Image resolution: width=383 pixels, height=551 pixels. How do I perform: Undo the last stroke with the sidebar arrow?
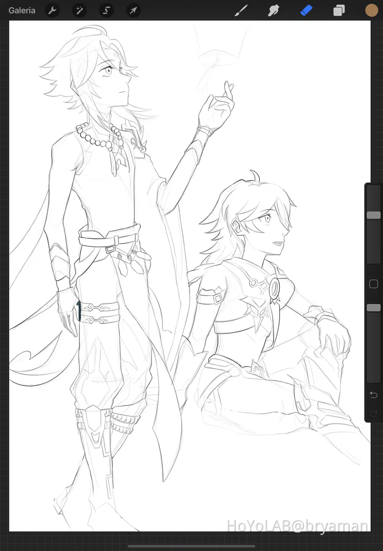373,395
